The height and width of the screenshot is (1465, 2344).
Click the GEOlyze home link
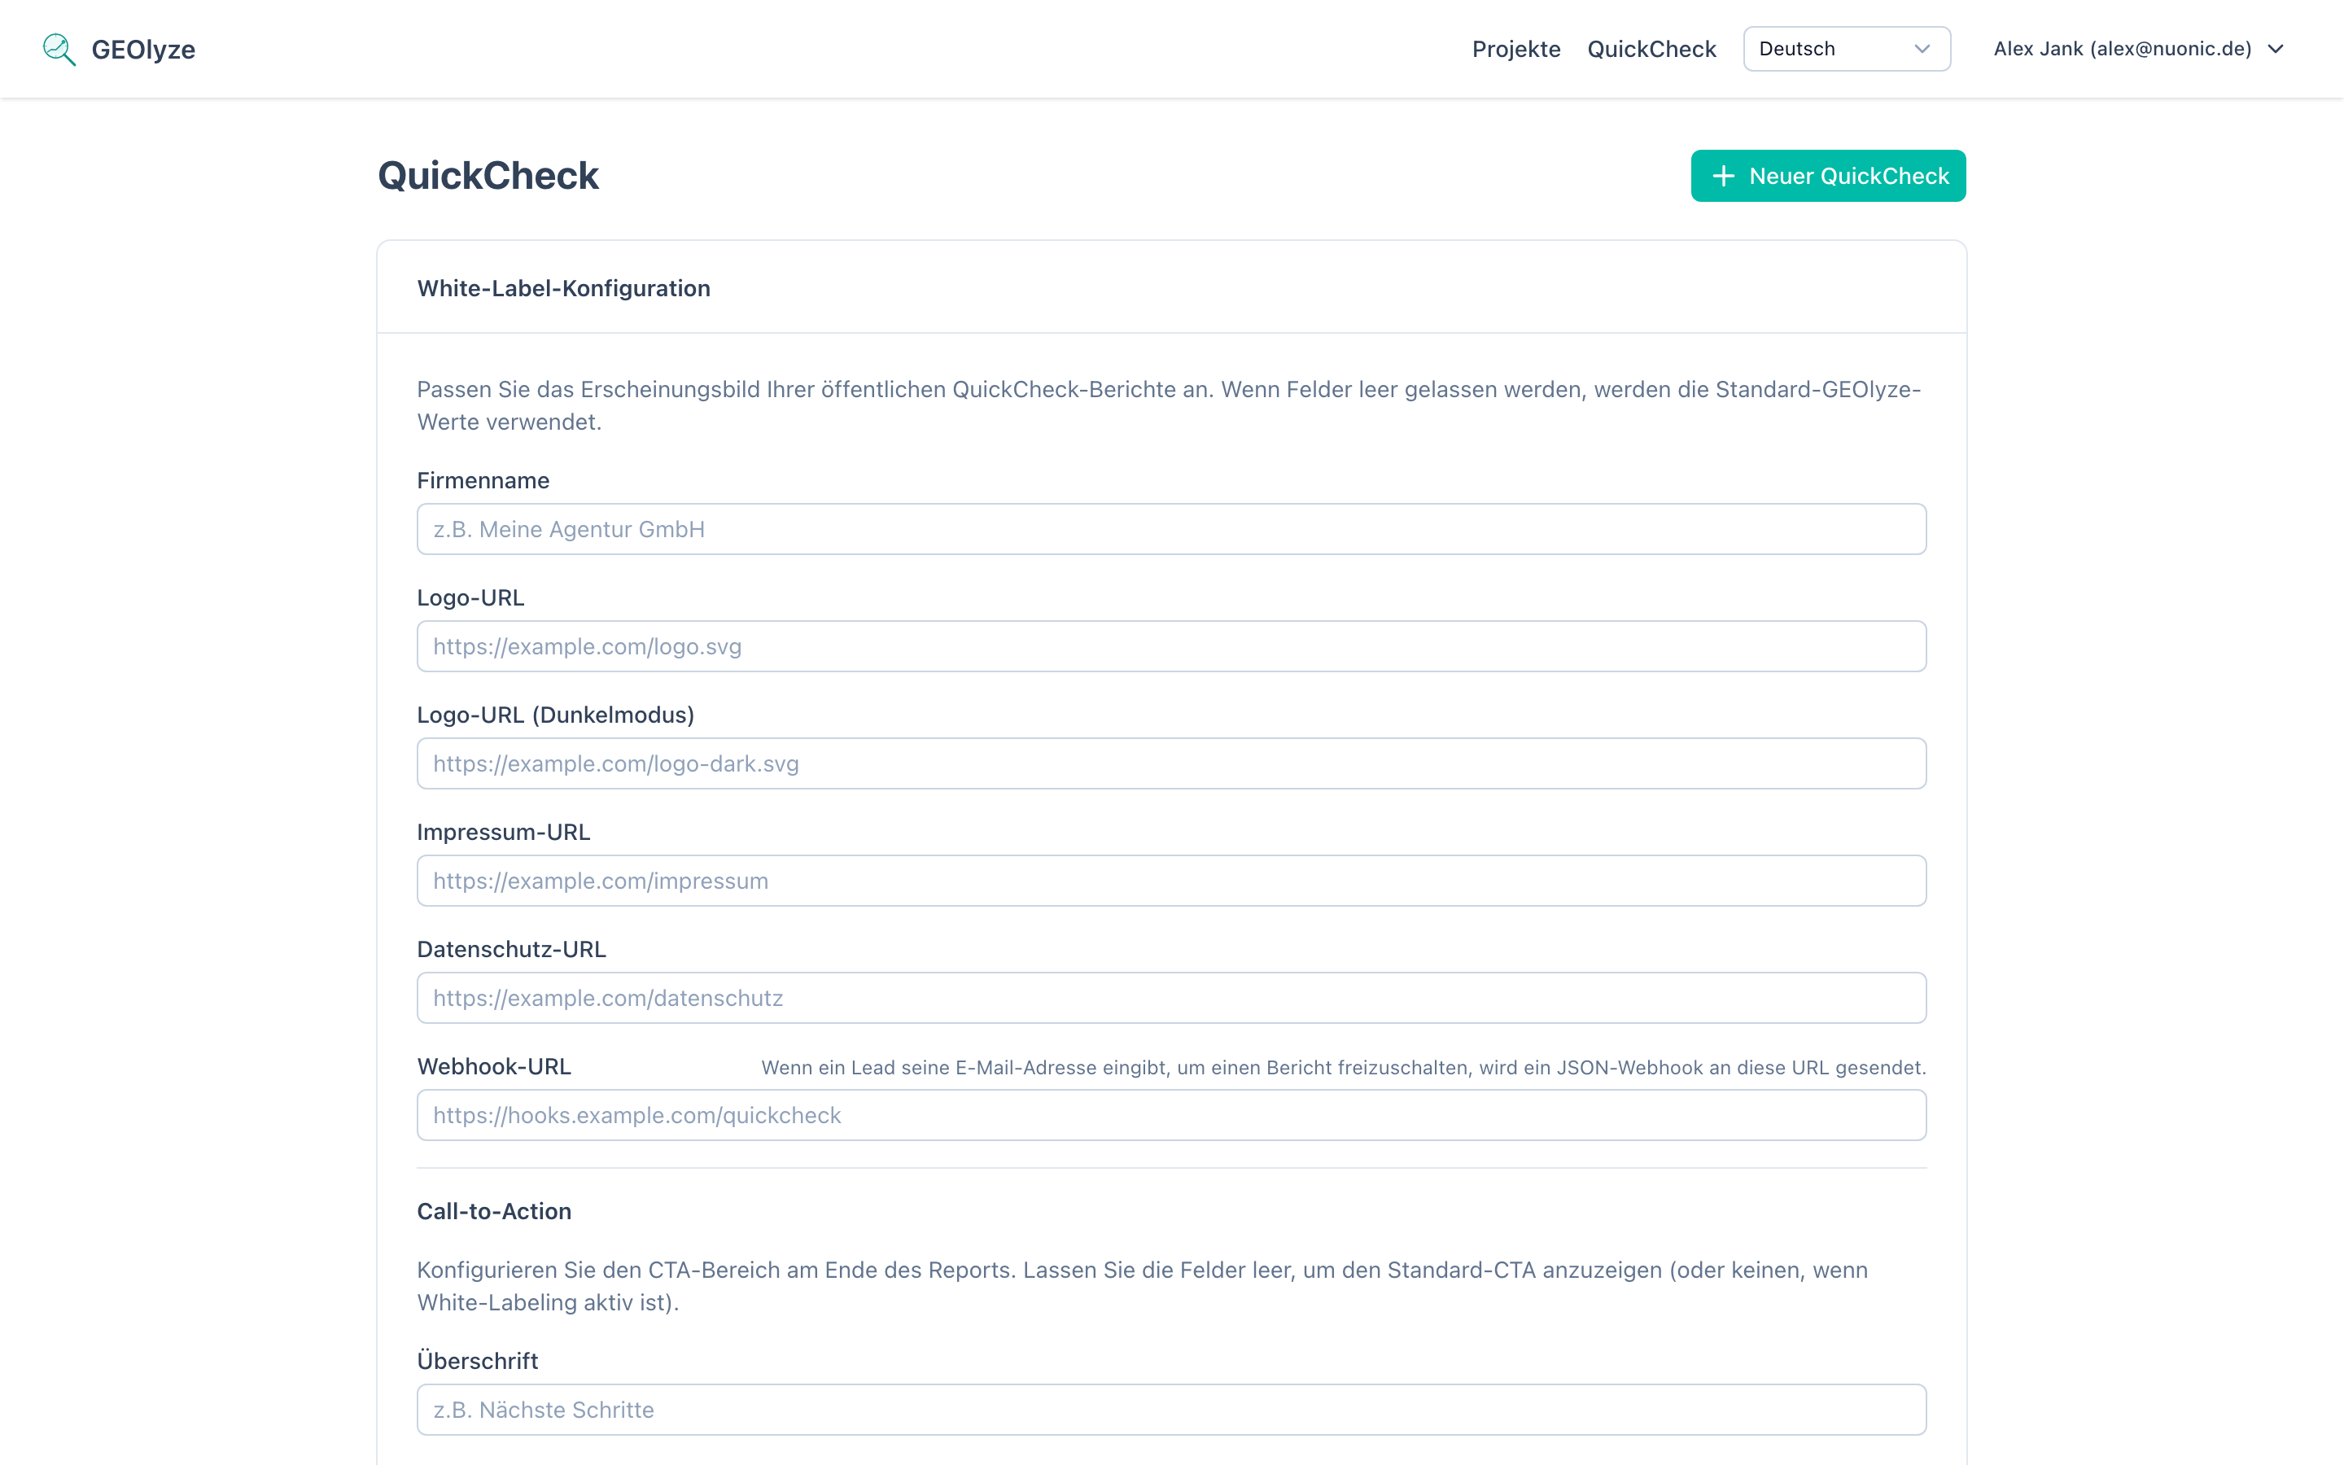pos(142,49)
